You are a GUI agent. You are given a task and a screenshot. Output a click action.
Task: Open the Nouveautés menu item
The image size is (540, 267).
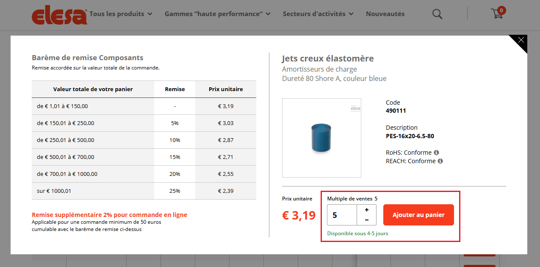(x=385, y=14)
